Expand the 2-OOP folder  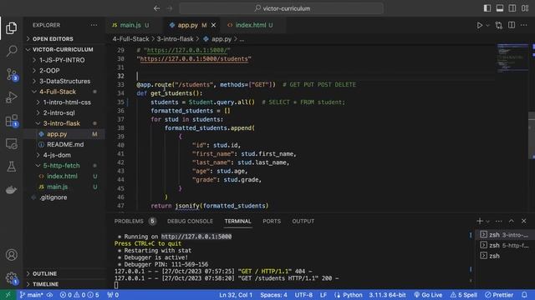point(64,70)
